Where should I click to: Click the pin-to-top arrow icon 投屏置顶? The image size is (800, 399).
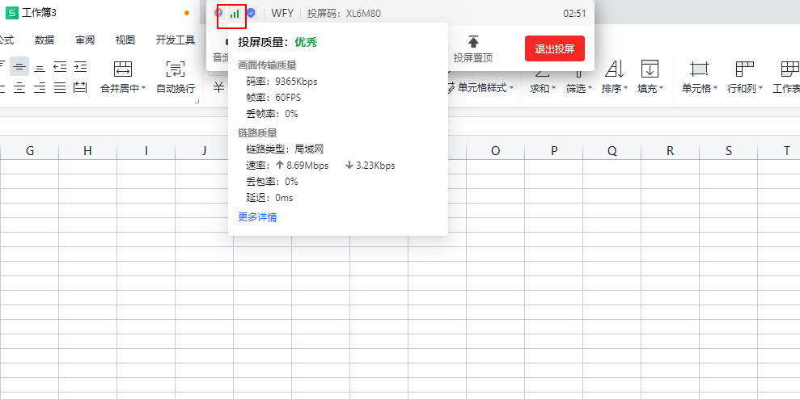(473, 41)
